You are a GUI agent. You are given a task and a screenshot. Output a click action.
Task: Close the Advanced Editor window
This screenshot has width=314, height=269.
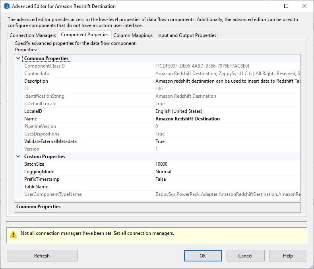coord(304,6)
